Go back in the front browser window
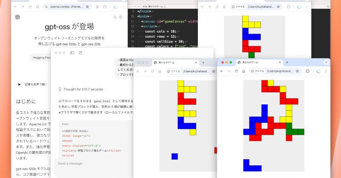Viewport: 341px width, 178px height. tap(222, 71)
